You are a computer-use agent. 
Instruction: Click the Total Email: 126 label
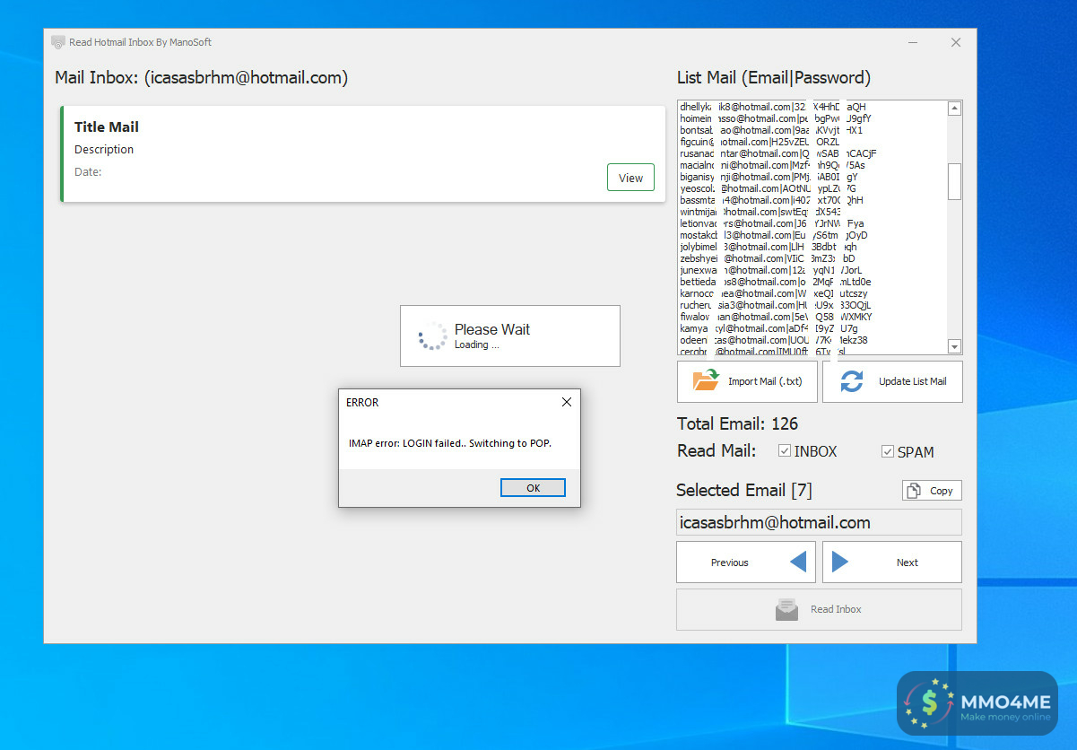737,423
